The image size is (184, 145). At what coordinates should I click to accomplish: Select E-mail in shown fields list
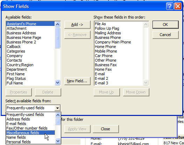(119, 74)
